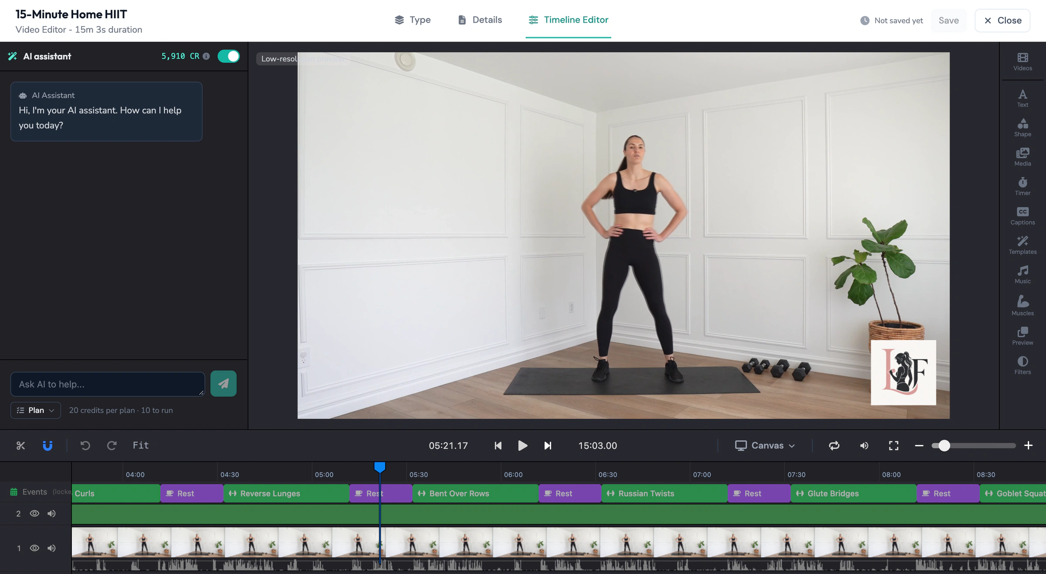Redo the last action
The width and height of the screenshot is (1046, 574).
click(x=112, y=446)
